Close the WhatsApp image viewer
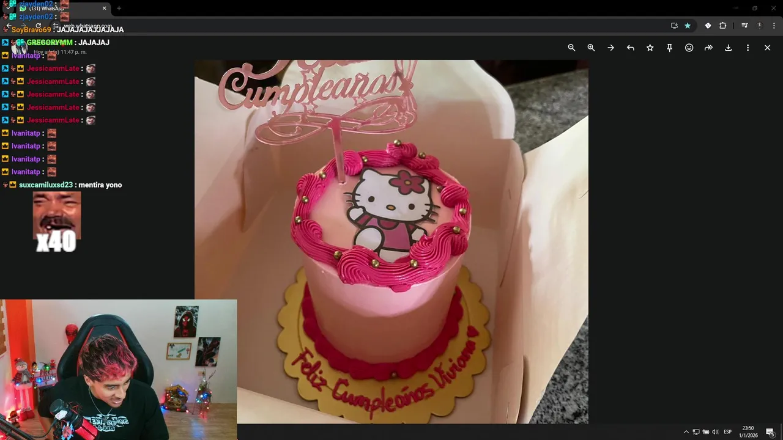The image size is (783, 440). [767, 48]
